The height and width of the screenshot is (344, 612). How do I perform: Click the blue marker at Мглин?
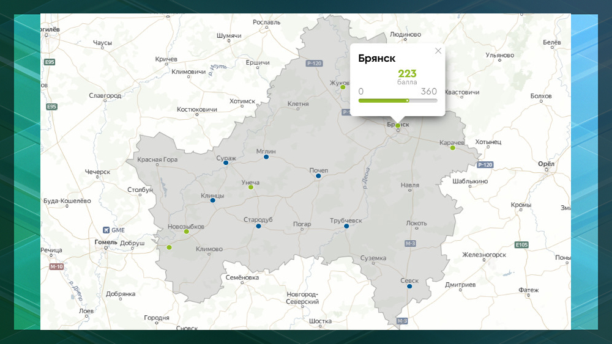point(266,157)
